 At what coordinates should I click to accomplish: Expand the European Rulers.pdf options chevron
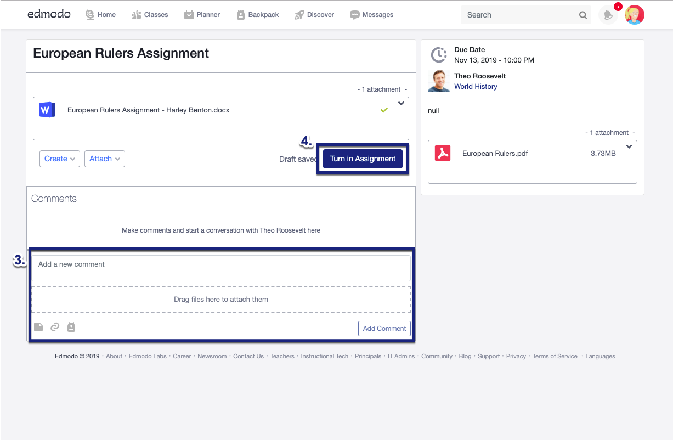pos(629,146)
